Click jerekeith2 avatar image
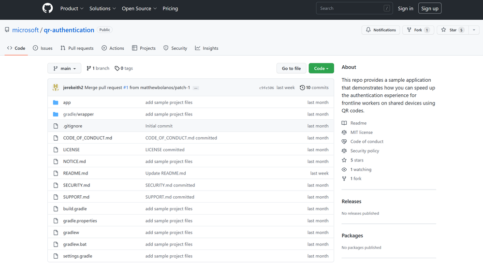The width and height of the screenshot is (483, 264). (56, 88)
